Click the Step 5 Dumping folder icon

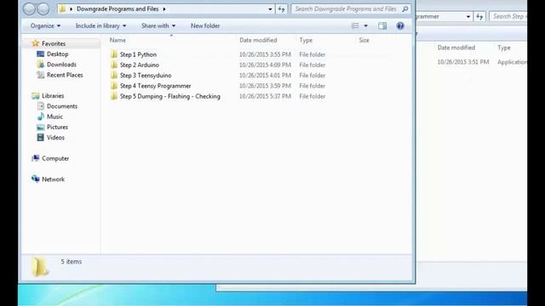114,96
